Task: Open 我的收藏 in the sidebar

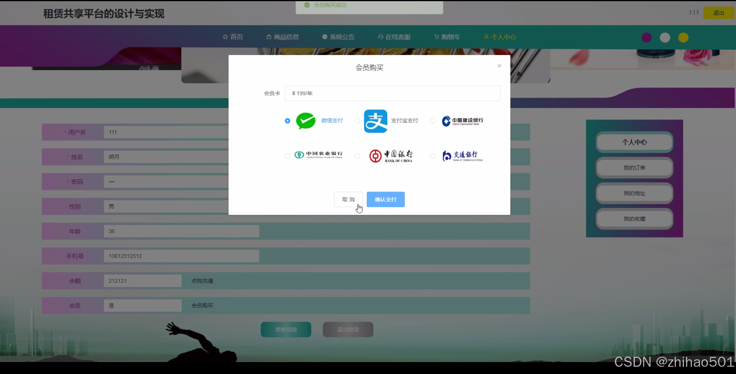Action: pyautogui.click(x=634, y=219)
